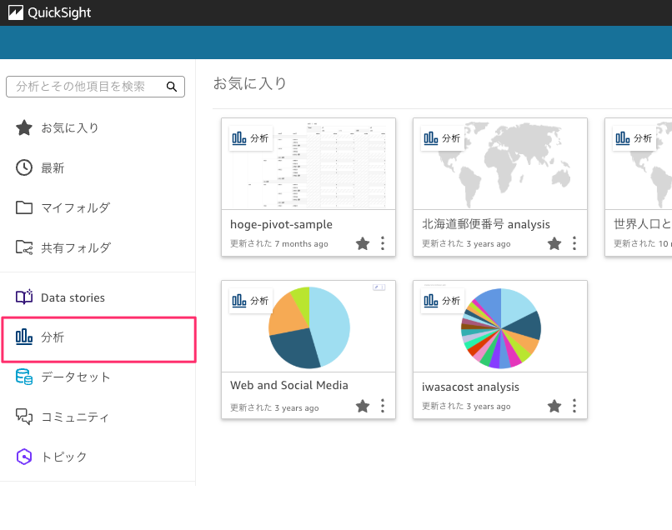Screen dimensions: 672x530
Task: Click the database icon beside データセット
Action: tap(24, 377)
